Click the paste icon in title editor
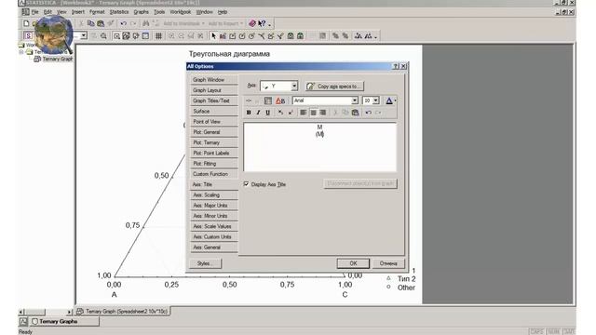Image resolution: width=596 pixels, height=335 pixels. click(x=356, y=113)
